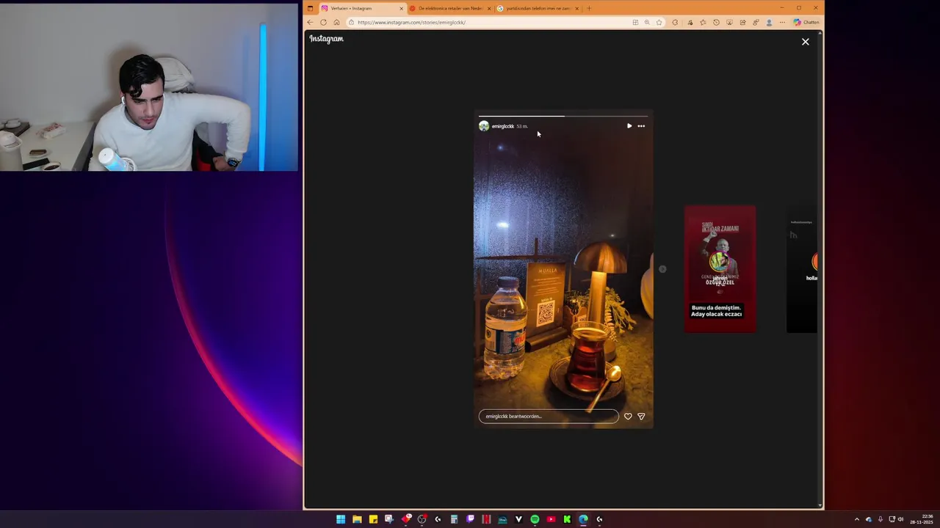Open the 'Aday olacak eczacı' story thumbnail
Viewport: 940px width, 528px height.
720,269
